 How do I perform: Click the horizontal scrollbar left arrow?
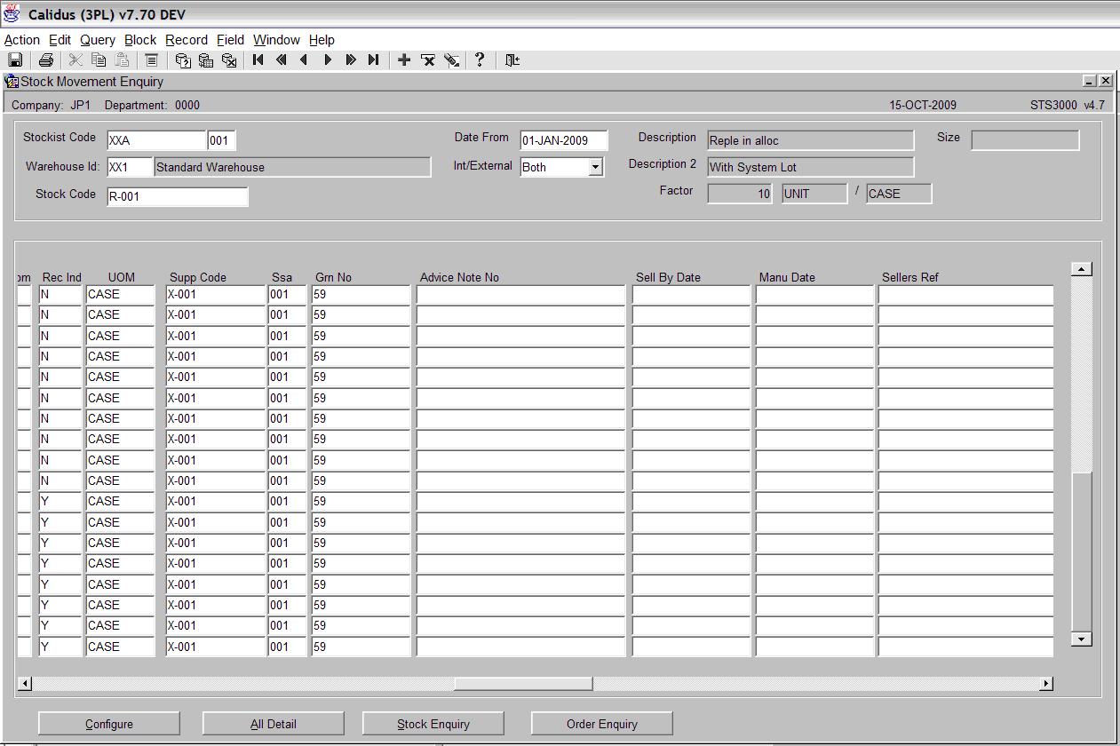click(x=25, y=683)
